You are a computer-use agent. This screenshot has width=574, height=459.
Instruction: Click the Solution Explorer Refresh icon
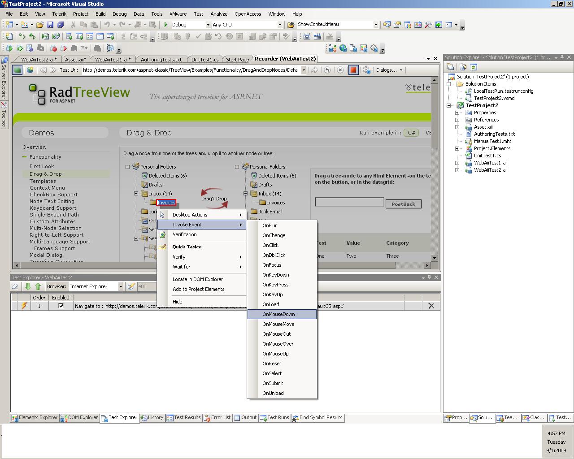click(473, 67)
